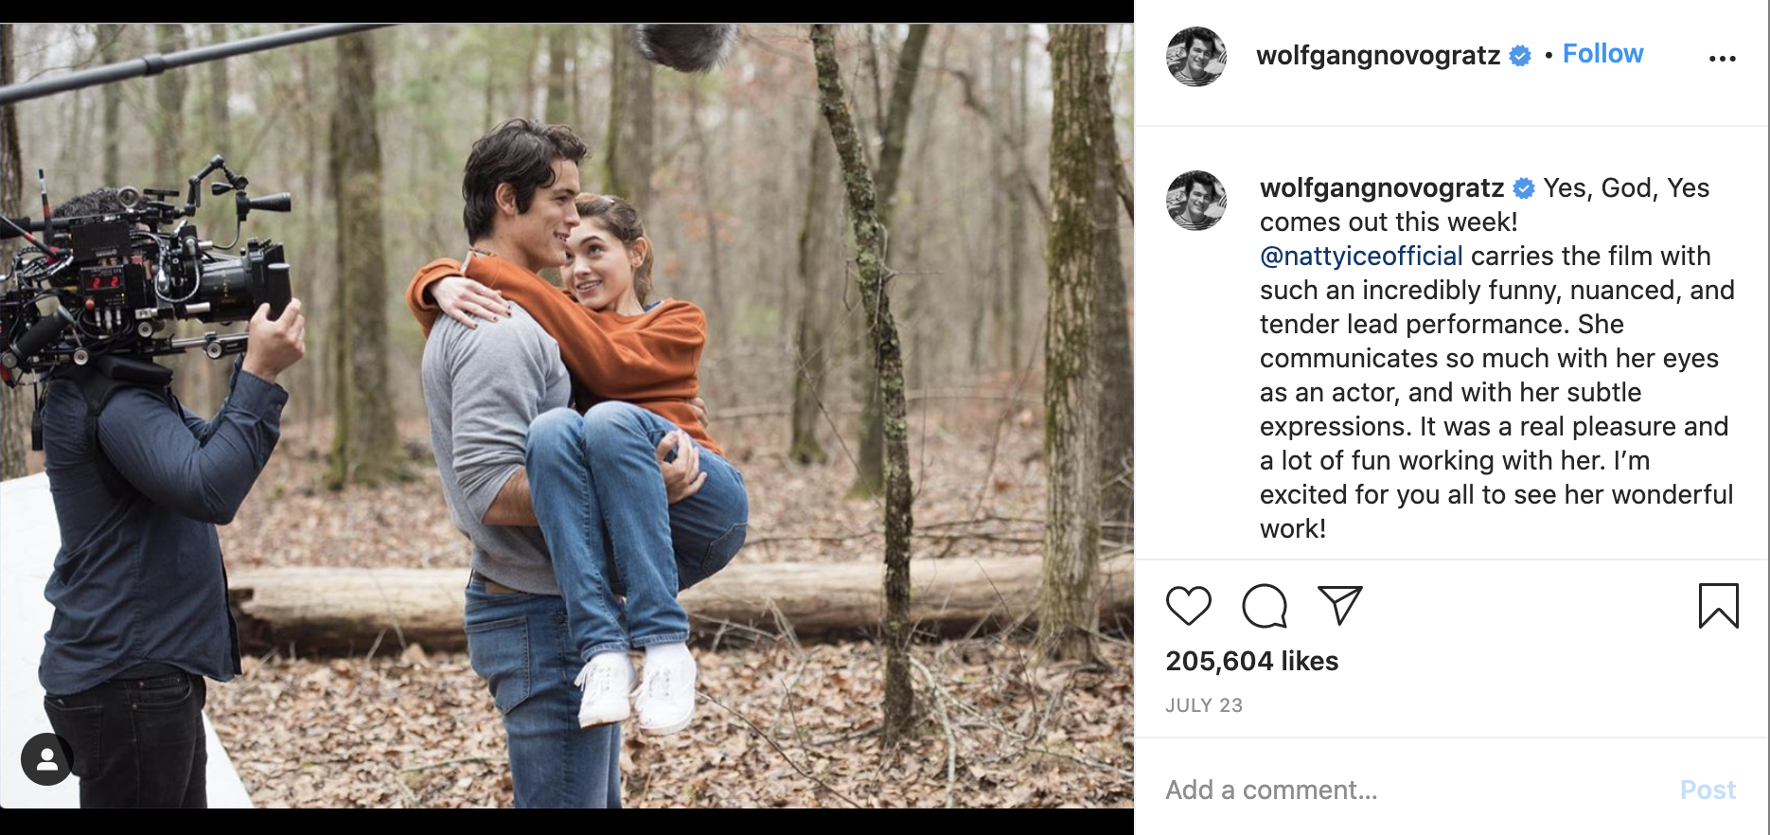Open wolfgangnovogratz username in the caption
The image size is (1770, 835).
1381,188
